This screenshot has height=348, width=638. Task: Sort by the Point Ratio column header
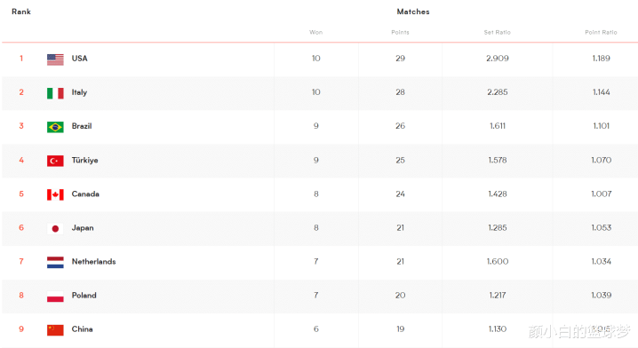[601, 32]
